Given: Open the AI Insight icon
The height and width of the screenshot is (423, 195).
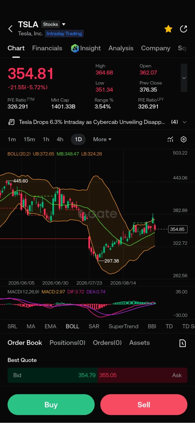Looking at the screenshot, I should coord(75,48).
